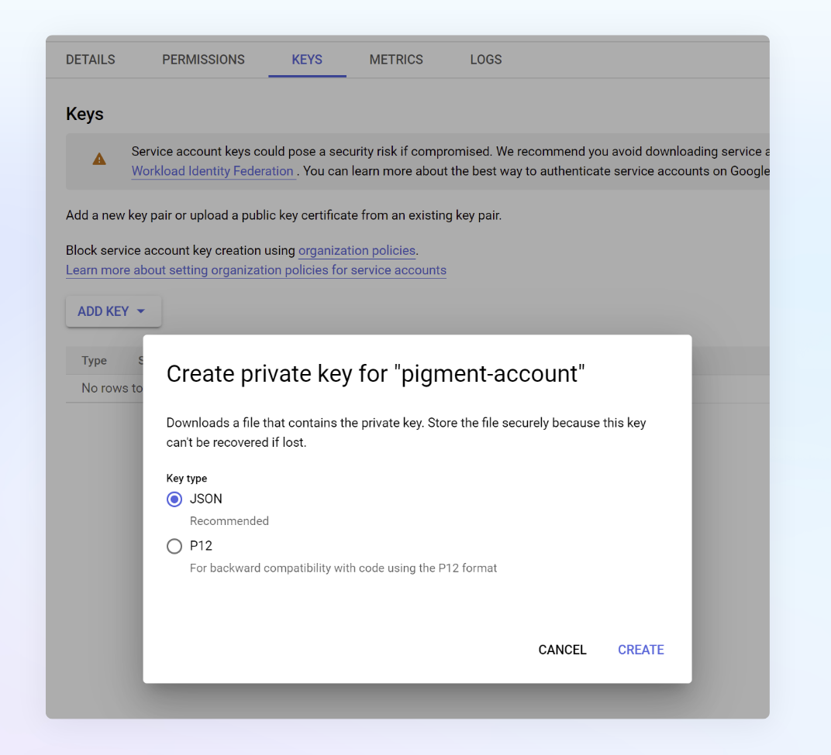Select the KEYS tab

tap(307, 60)
